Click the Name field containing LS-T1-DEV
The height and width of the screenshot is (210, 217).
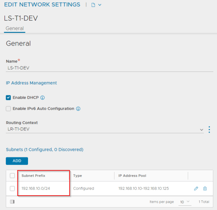tap(110, 68)
